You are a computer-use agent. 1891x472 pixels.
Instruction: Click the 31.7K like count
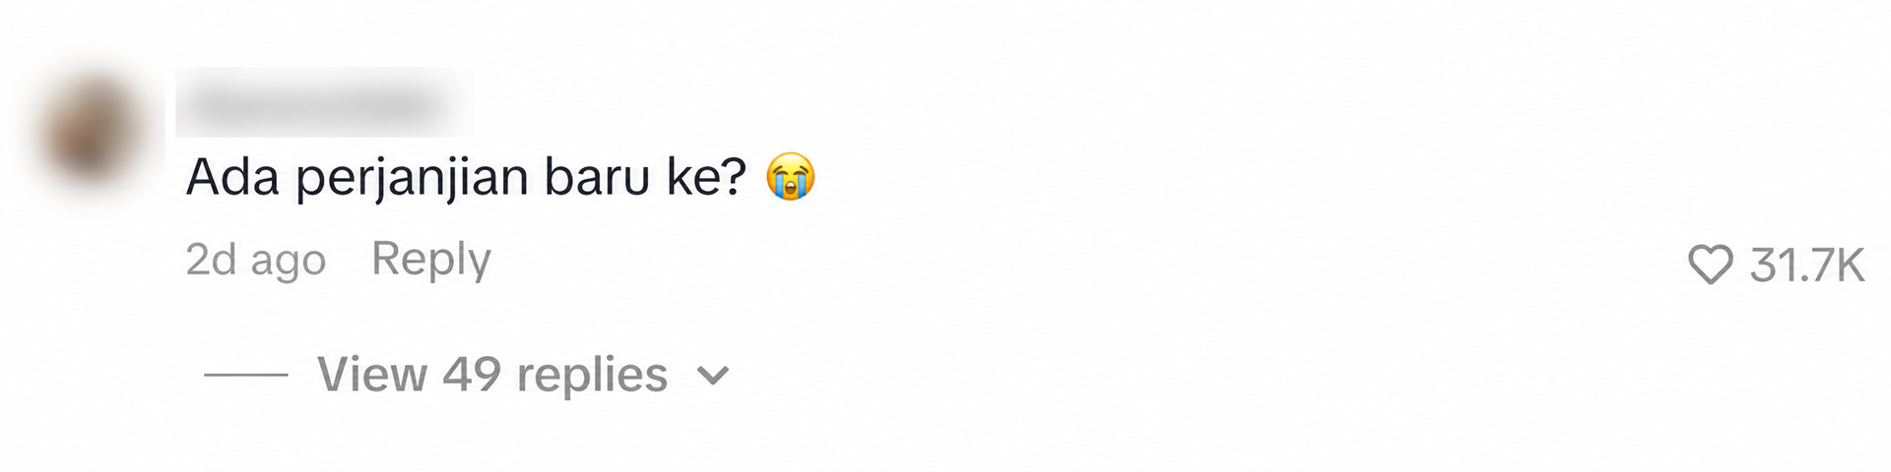[1806, 265]
